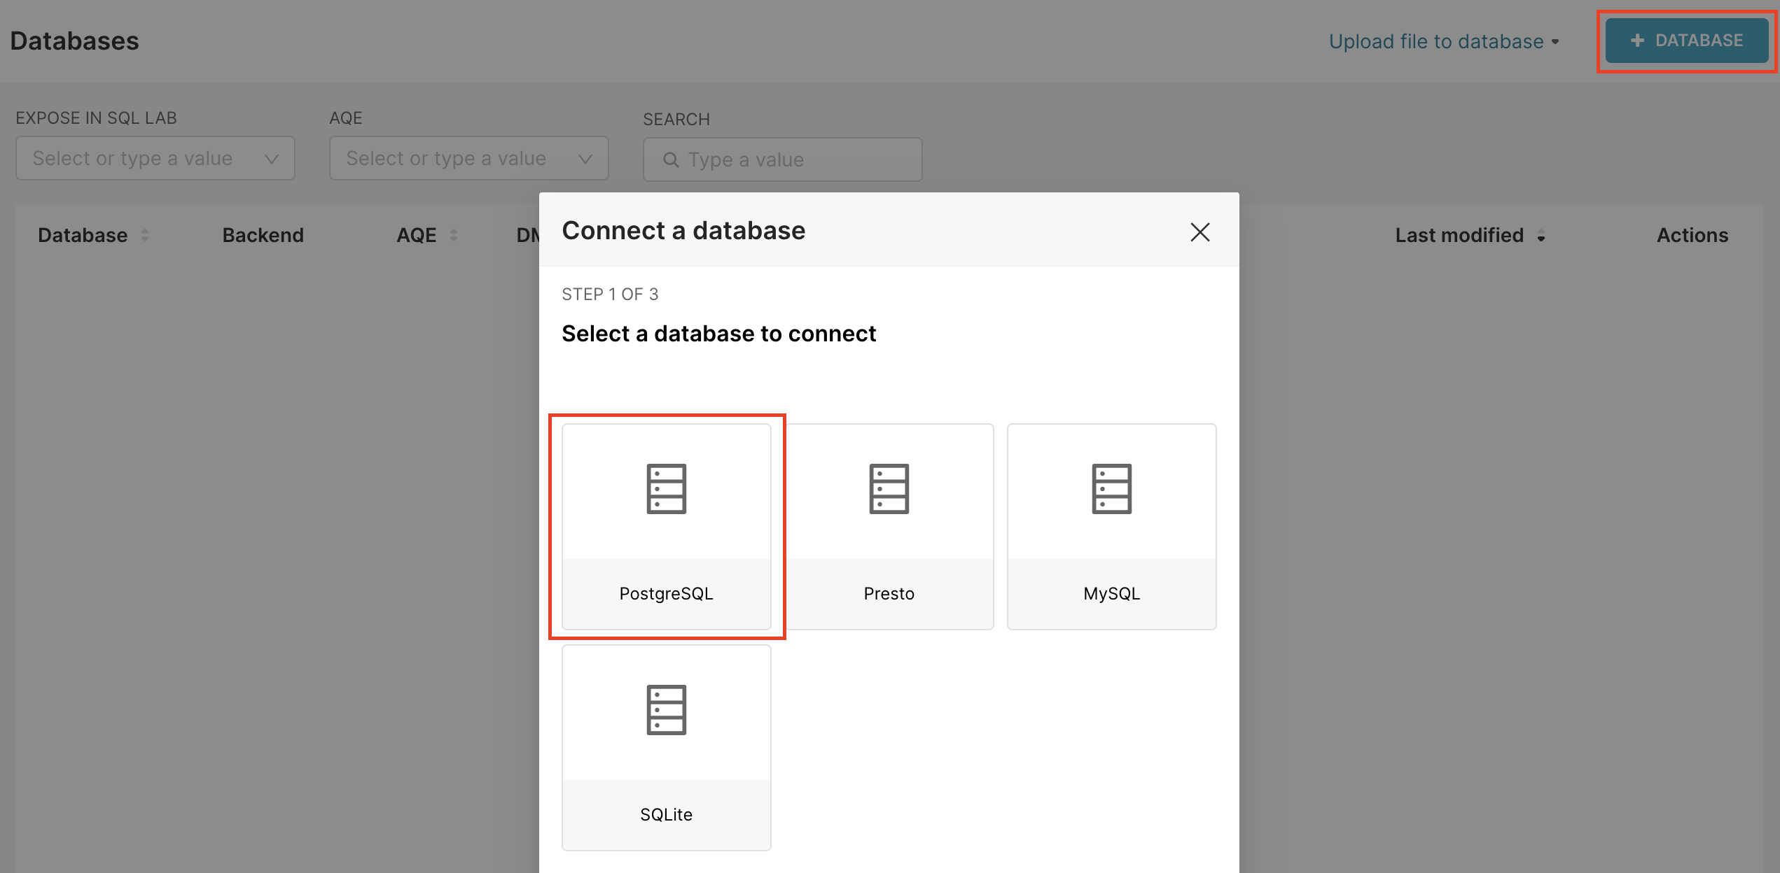Click the SEARCH label

(676, 120)
